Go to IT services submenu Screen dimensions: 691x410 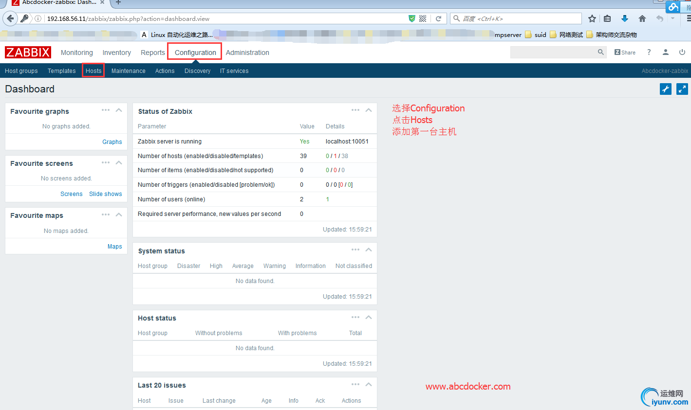(234, 71)
